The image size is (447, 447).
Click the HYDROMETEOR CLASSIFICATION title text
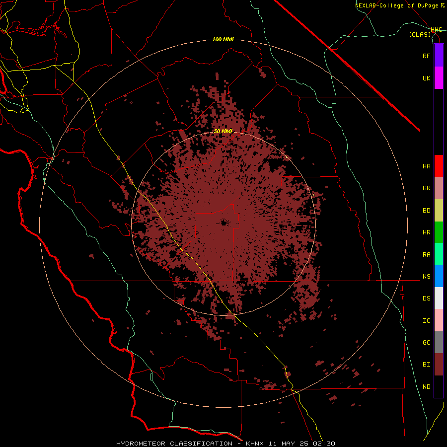point(174,444)
